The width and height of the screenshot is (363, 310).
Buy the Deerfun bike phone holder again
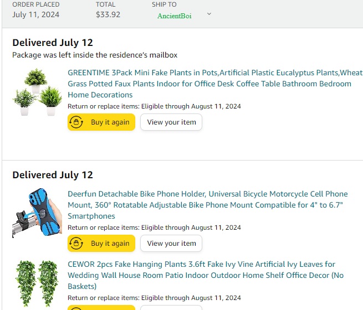[x=101, y=243]
